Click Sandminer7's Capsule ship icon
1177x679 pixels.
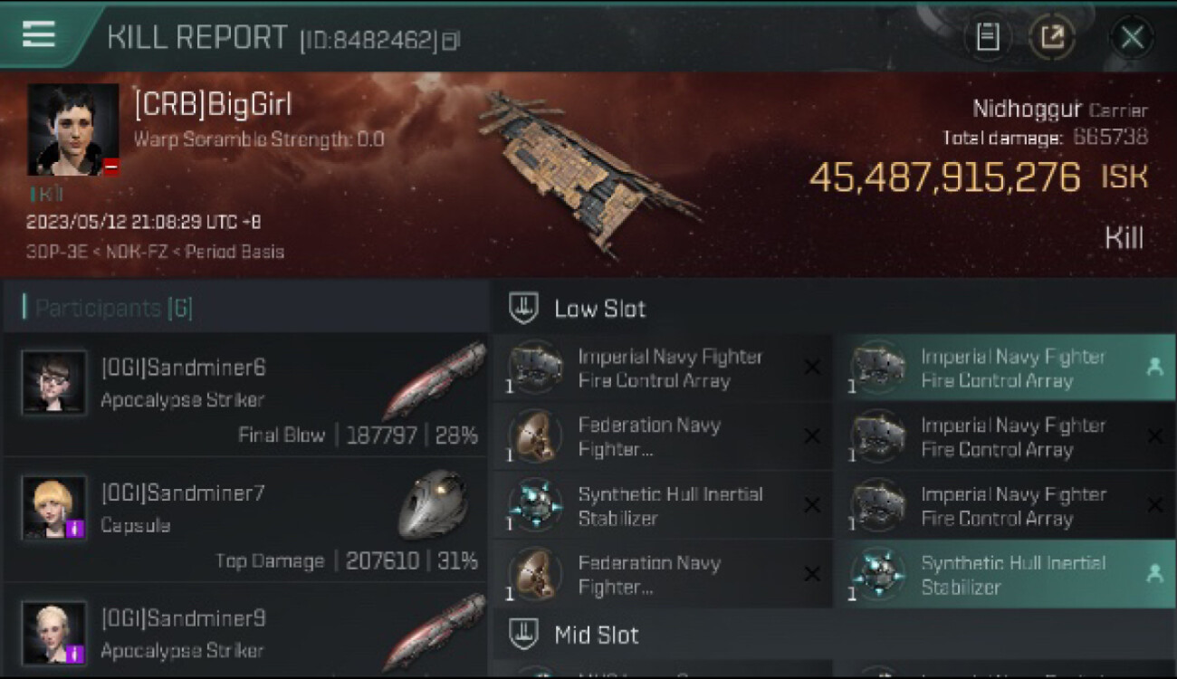(433, 504)
